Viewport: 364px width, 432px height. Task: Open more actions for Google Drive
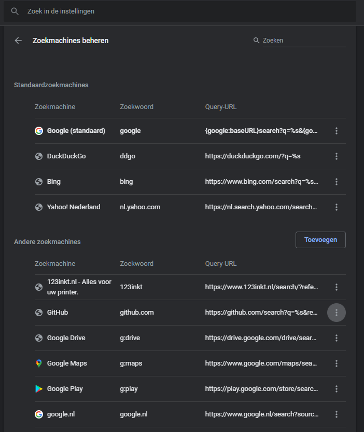(x=337, y=338)
